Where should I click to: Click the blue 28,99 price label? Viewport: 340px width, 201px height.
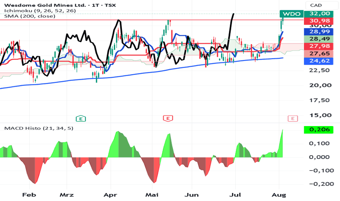(x=318, y=32)
